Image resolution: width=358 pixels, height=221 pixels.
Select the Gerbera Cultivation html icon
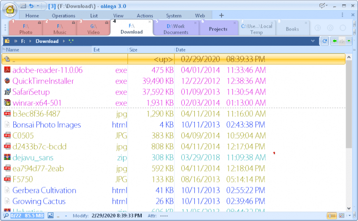tap(7, 190)
